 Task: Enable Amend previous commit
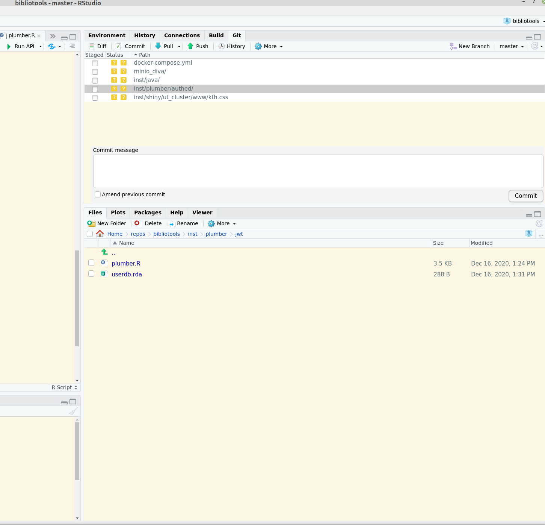tap(98, 194)
